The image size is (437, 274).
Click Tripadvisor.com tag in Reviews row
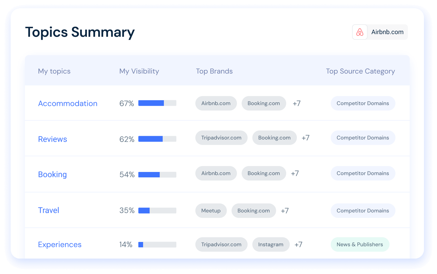tap(221, 138)
